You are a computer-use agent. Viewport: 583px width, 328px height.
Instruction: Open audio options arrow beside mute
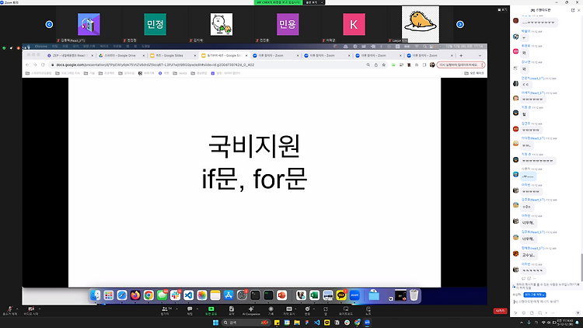[x=17, y=309]
